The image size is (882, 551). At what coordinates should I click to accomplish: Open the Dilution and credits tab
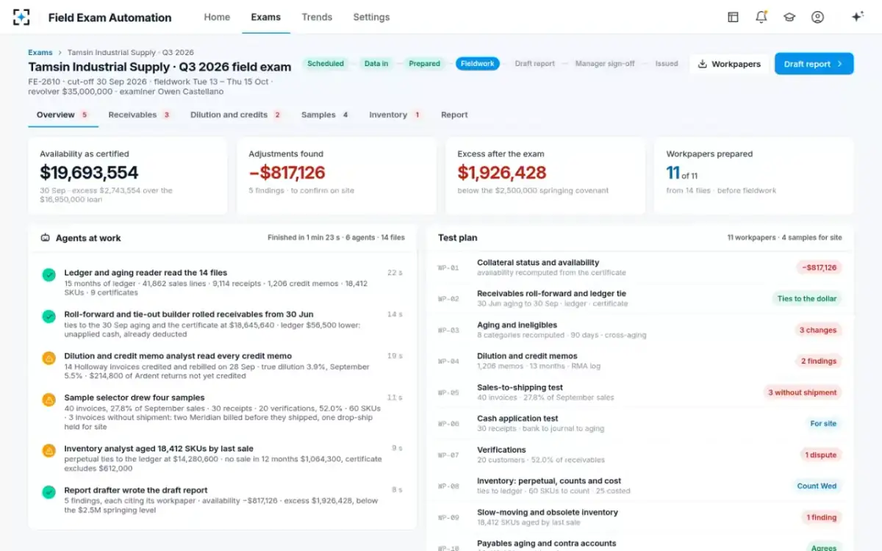236,115
